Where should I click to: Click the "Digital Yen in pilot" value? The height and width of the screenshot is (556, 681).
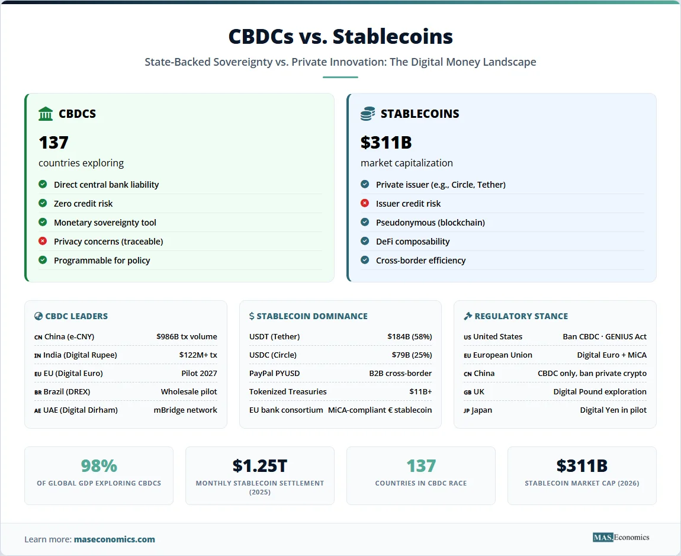pyautogui.click(x=613, y=410)
